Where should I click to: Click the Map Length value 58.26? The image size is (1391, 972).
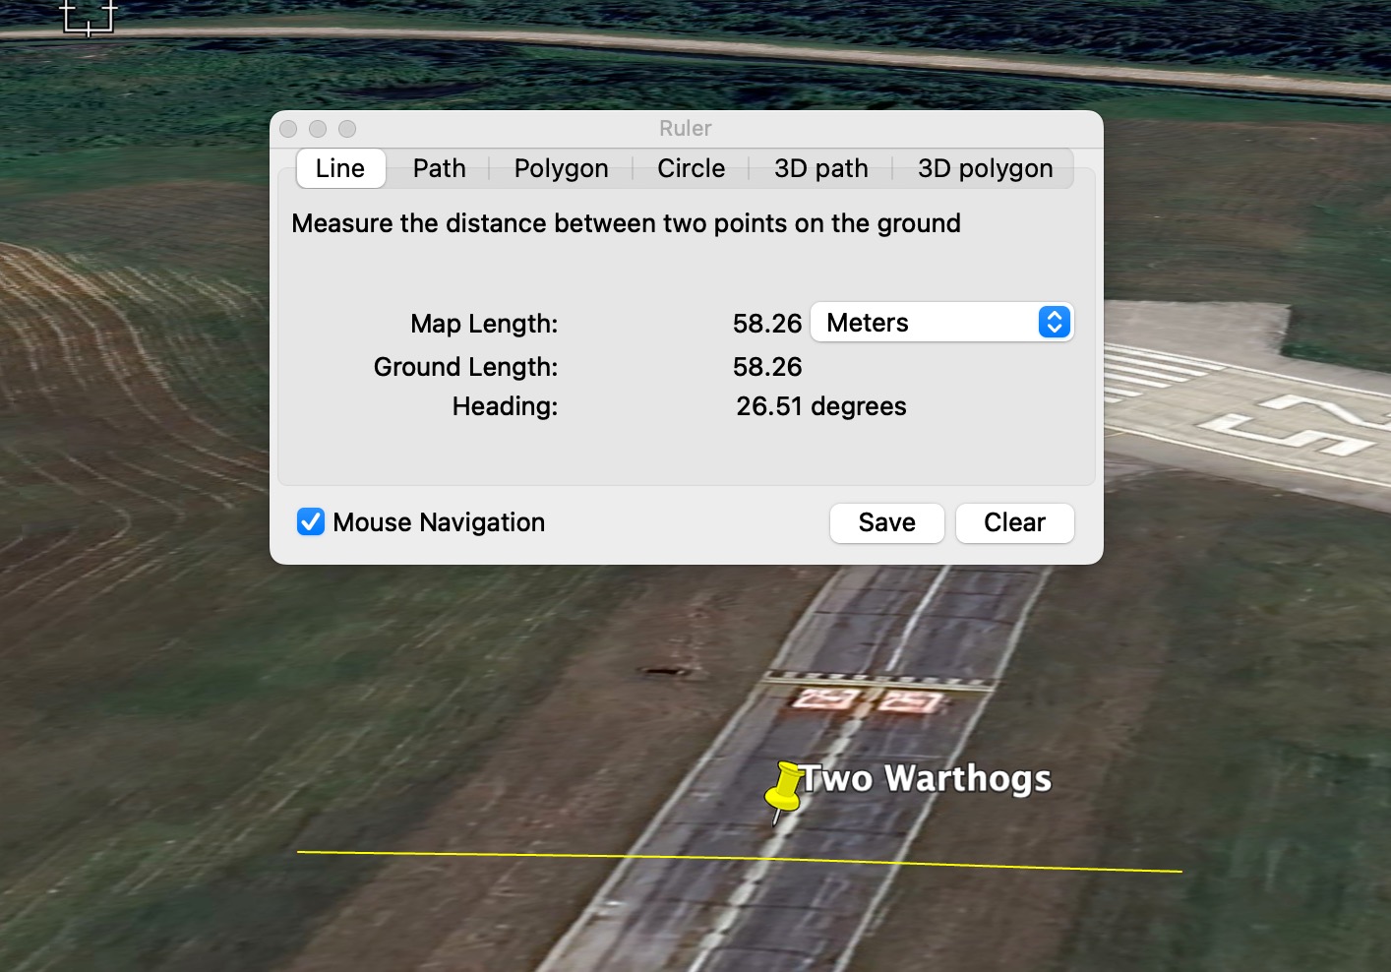767,324
